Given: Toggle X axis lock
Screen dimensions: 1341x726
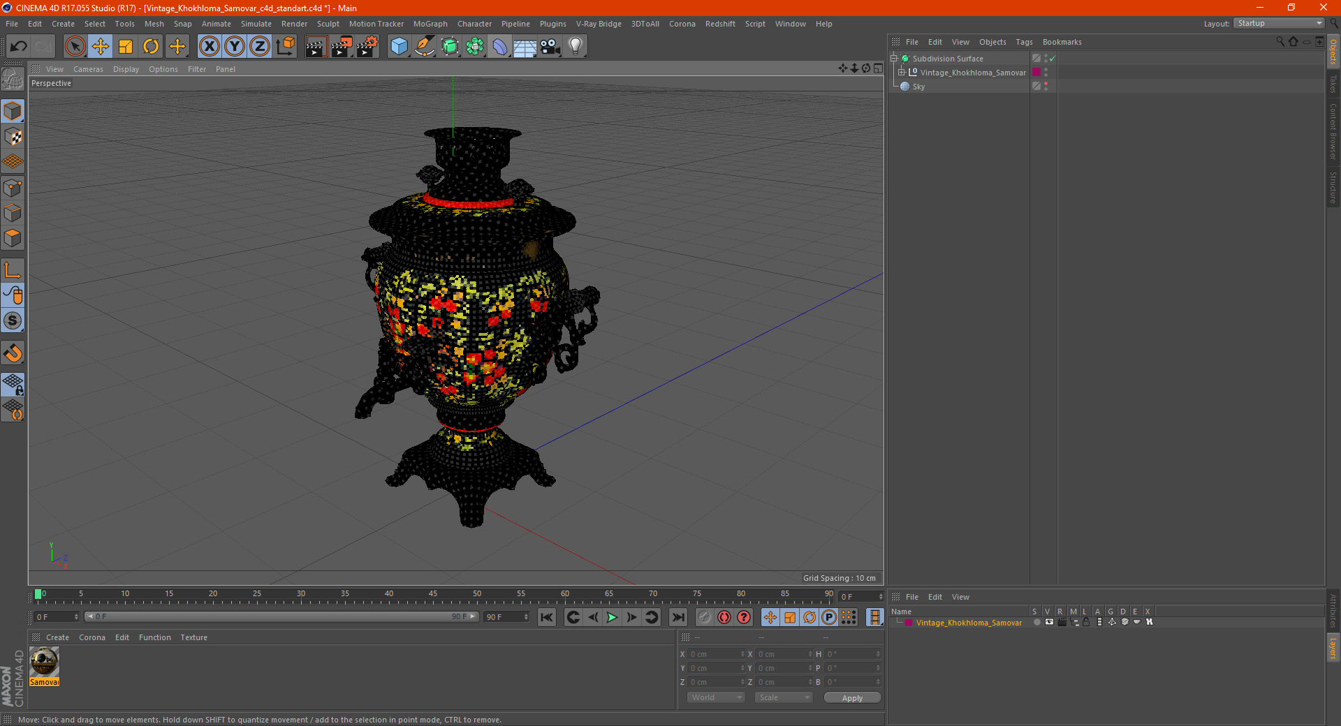Looking at the screenshot, I should [x=209, y=47].
